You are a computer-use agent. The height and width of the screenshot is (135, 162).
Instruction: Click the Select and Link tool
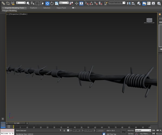(x=3, y=3)
